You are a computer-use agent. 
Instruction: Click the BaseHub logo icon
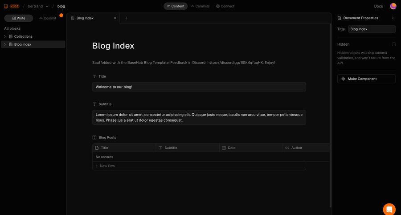[x=6, y=6]
